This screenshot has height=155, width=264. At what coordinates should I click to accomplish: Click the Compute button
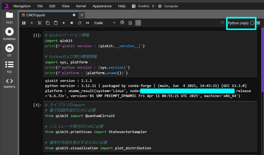(x=168, y=6)
